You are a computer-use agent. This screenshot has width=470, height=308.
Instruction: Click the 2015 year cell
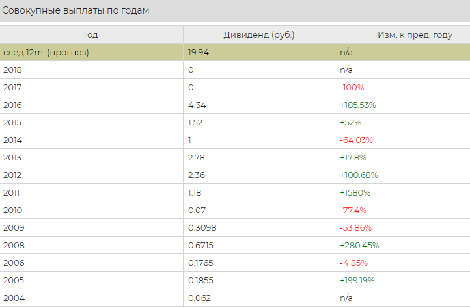pos(14,122)
